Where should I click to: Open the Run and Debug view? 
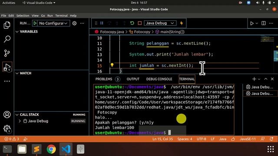[x=7, y=67]
